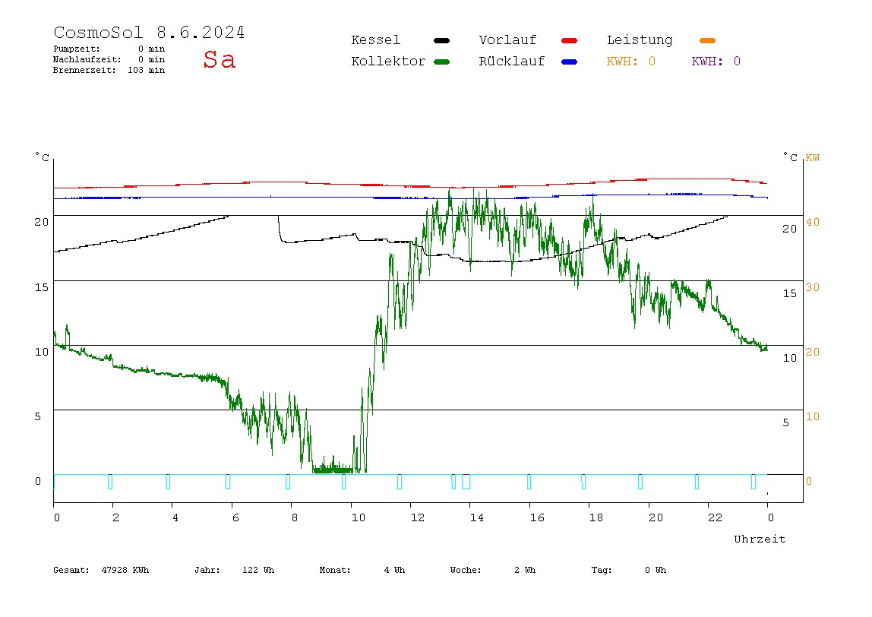Viewport: 872px width, 617px height.
Task: Select the "Rücklauf" legend text
Action: (512, 62)
